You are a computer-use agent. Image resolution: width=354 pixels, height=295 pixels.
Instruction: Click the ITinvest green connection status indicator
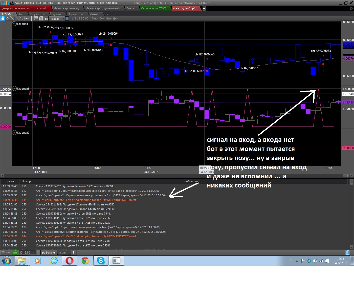coord(15,252)
